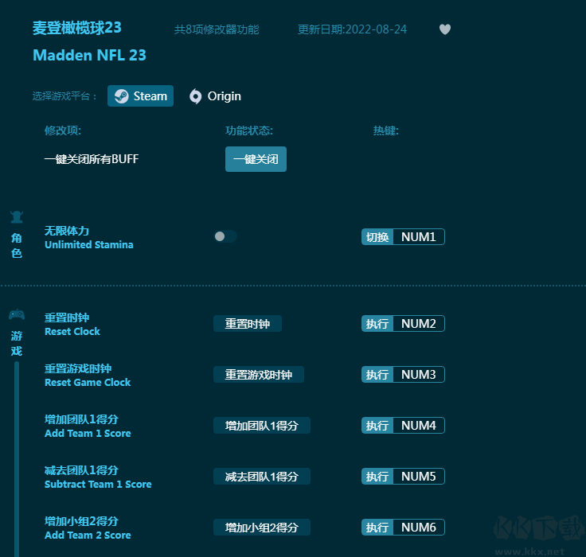Click the gamepad game category icon
The height and width of the screenshot is (557, 586).
[17, 314]
